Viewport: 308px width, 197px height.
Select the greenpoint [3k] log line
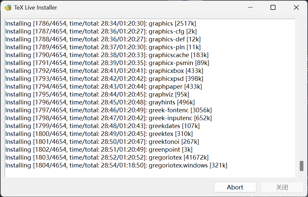pyautogui.click(x=99, y=150)
